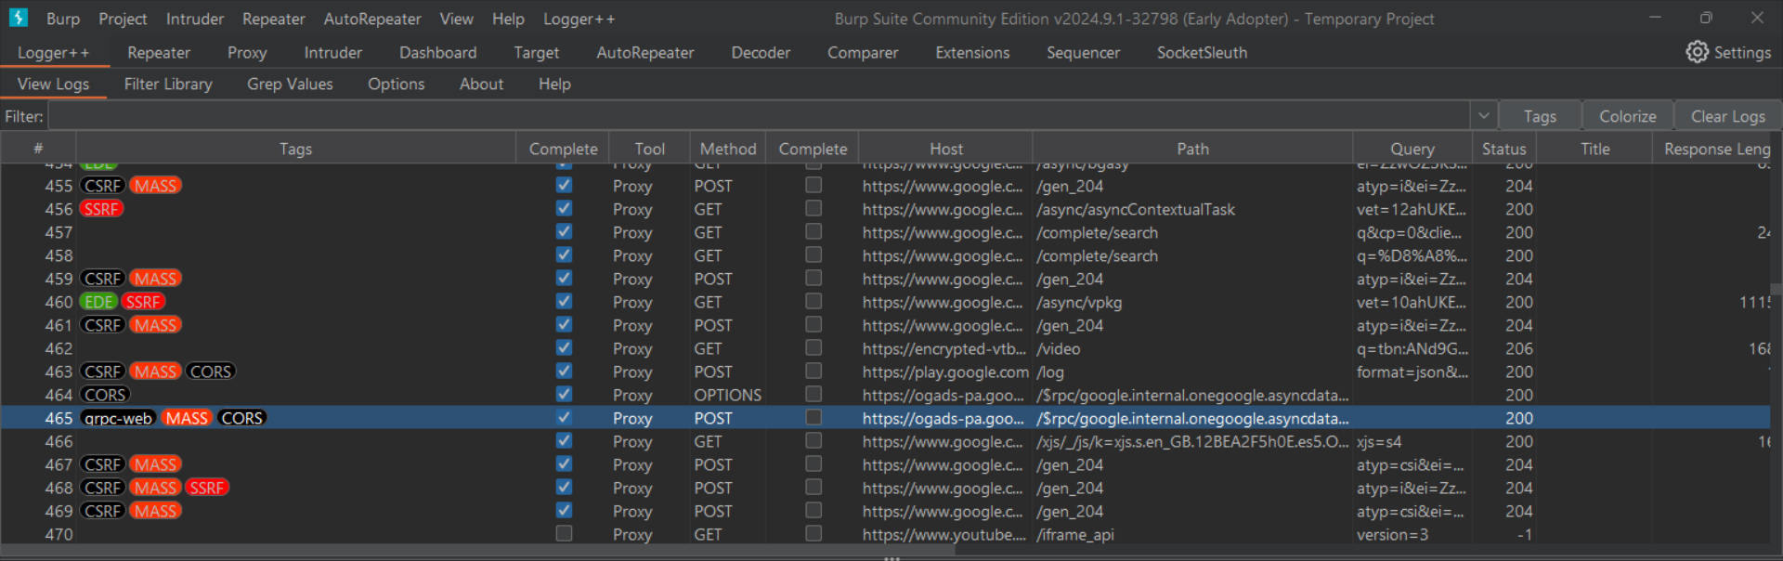Toggle first Complete checkbox on row 462
This screenshot has width=1783, height=561.
click(x=564, y=347)
